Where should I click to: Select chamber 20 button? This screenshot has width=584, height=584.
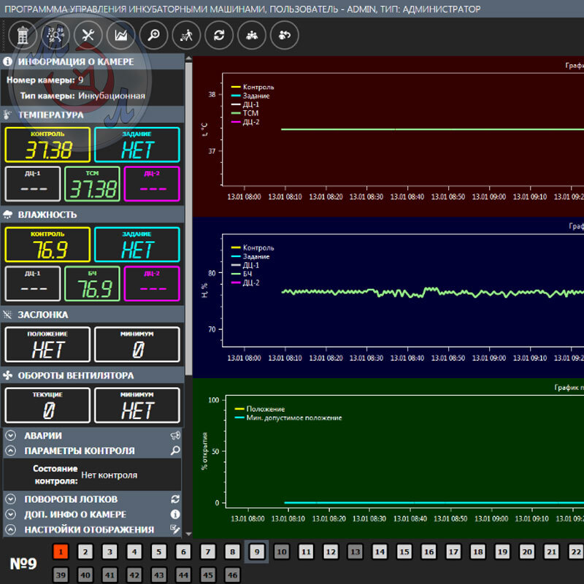(527, 552)
